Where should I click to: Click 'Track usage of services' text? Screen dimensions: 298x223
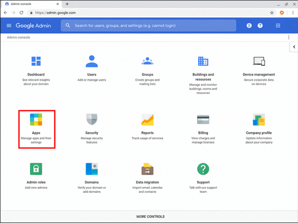(147, 138)
